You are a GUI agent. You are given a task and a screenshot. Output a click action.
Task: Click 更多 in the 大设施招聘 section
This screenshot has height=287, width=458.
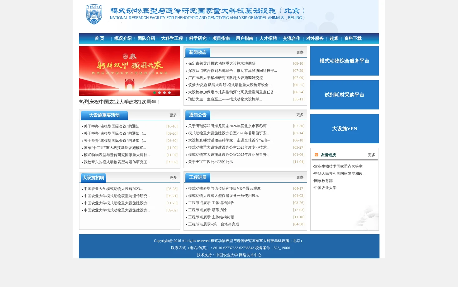pos(173,178)
